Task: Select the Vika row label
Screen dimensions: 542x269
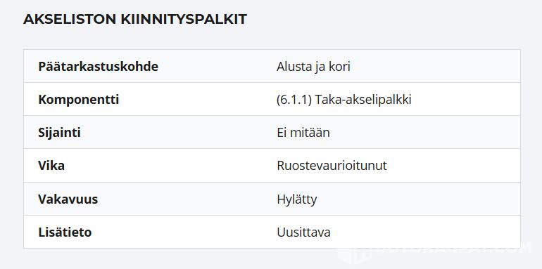Action: [51, 166]
